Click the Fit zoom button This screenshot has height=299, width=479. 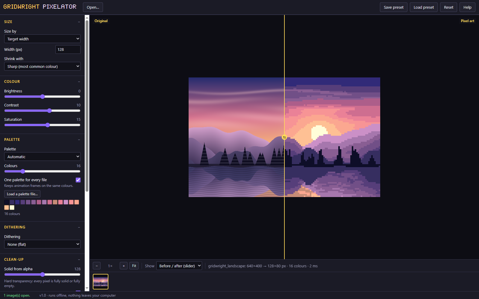(134, 266)
